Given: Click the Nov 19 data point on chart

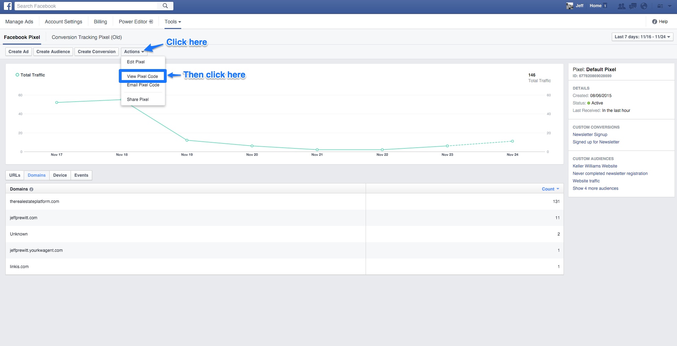Looking at the screenshot, I should 187,140.
